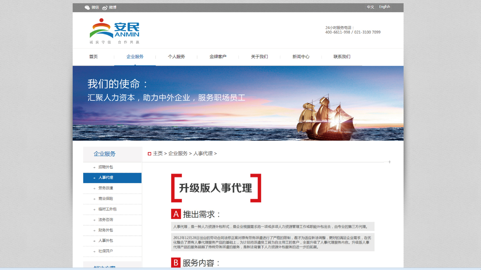
Task: Click the 汇聚人力资本 banner subtitle
Action: (x=166, y=98)
